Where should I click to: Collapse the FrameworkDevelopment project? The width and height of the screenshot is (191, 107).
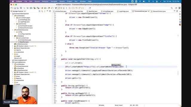[x=11, y=14]
